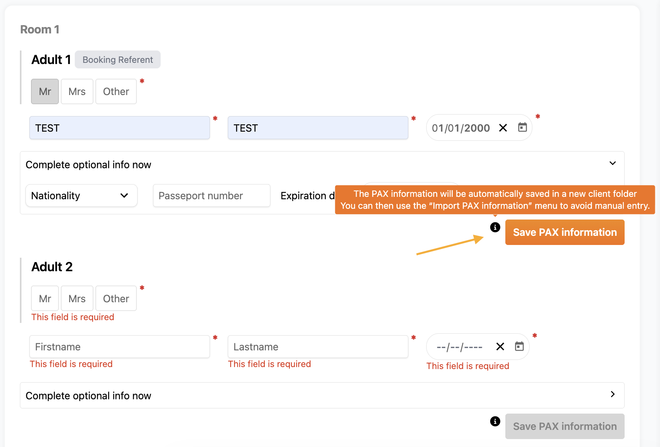Choose Other title for Adult 1
This screenshot has height=447, width=660.
[116, 91]
